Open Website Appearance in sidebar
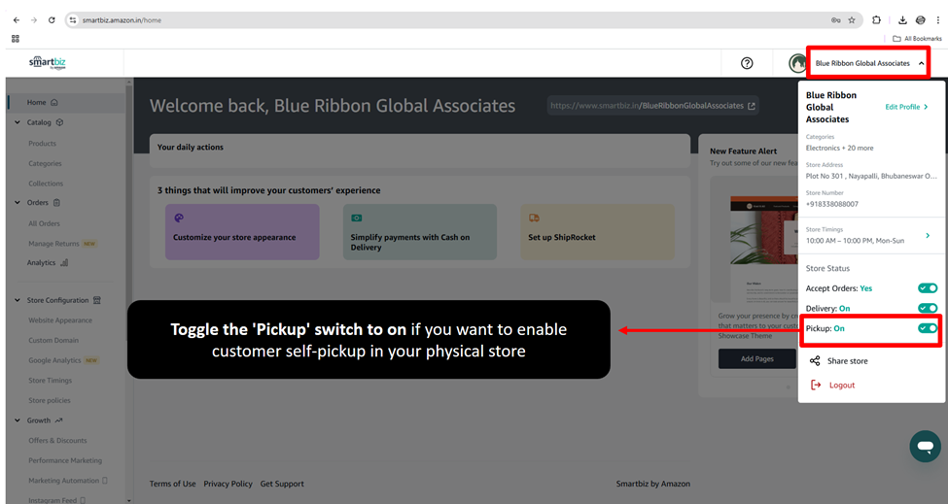 (x=60, y=320)
